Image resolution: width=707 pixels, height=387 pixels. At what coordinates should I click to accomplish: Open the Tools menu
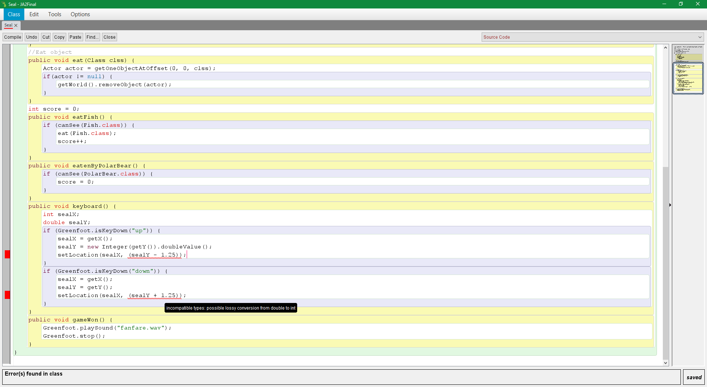[x=54, y=14]
